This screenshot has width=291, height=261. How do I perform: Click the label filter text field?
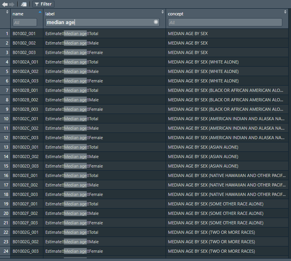pyautogui.click(x=99, y=22)
